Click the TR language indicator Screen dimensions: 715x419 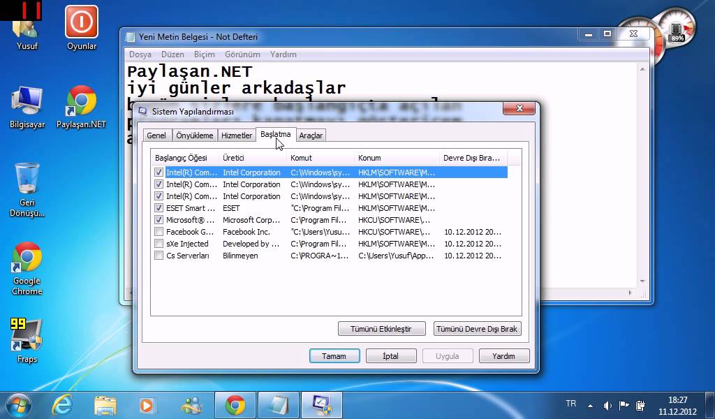(570, 404)
